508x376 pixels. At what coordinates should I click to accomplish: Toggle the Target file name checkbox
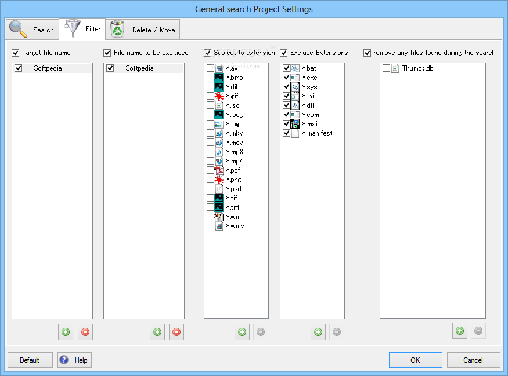16,53
